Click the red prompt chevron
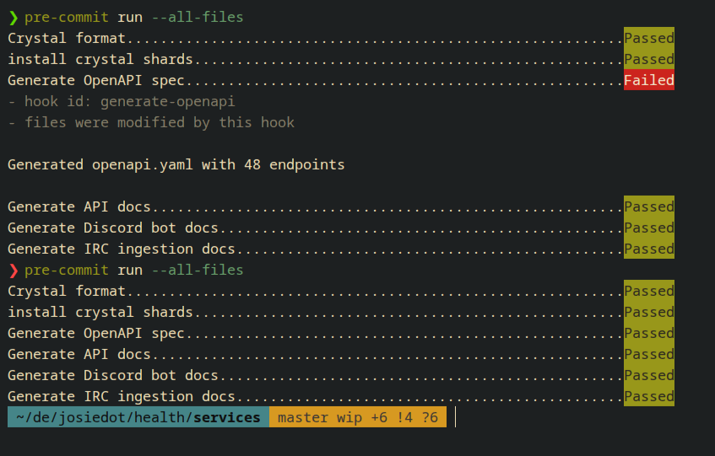The image size is (715, 456). pyautogui.click(x=13, y=270)
